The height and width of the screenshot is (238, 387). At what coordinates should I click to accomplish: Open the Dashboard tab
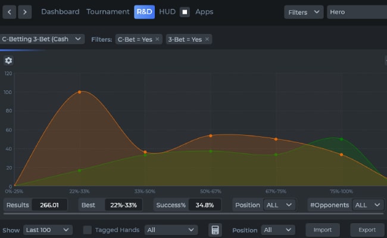[x=60, y=11]
